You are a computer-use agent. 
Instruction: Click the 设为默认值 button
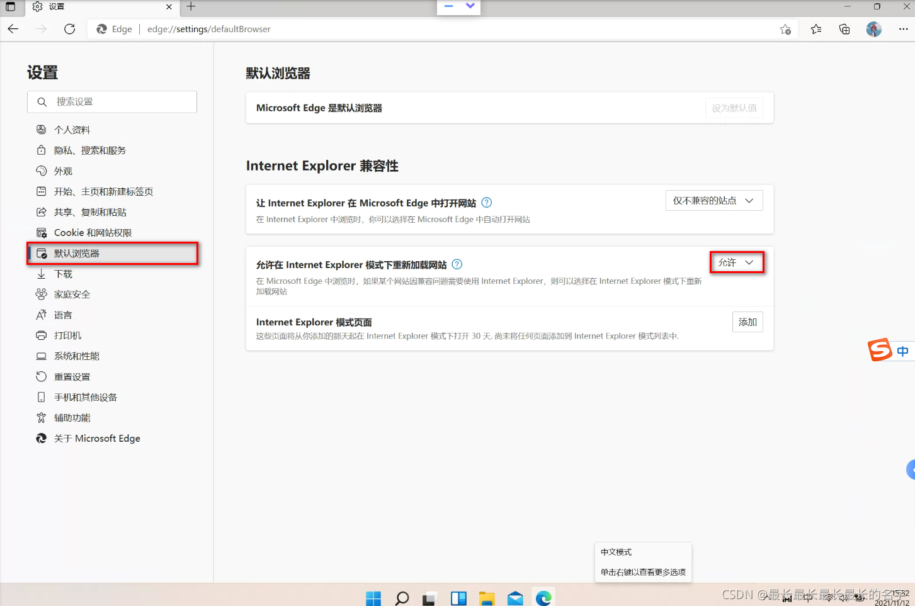[x=734, y=108]
